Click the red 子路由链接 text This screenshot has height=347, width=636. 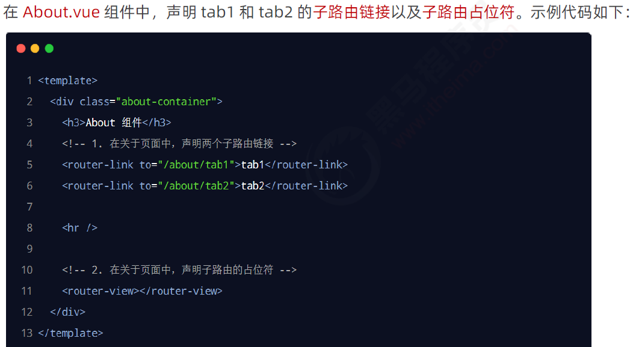click(x=351, y=12)
